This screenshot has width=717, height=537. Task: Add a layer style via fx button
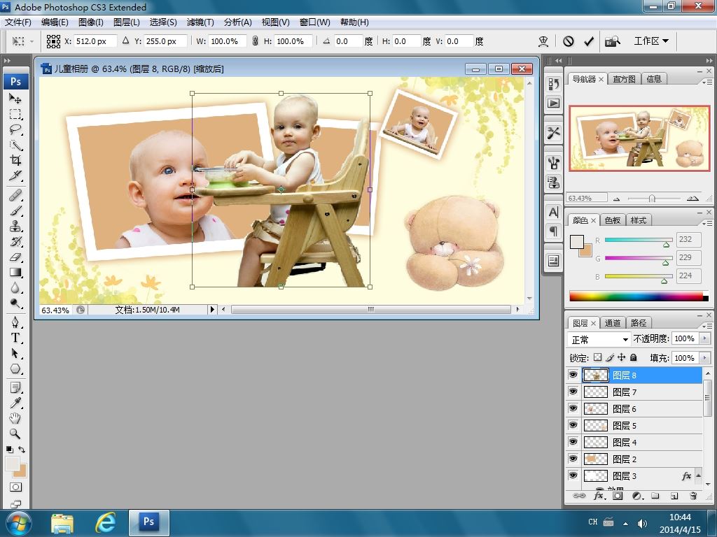point(599,496)
